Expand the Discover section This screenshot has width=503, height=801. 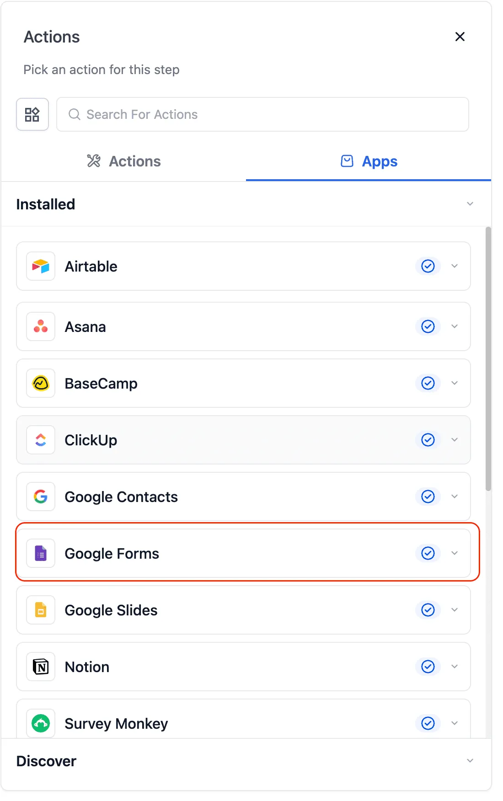tap(470, 761)
